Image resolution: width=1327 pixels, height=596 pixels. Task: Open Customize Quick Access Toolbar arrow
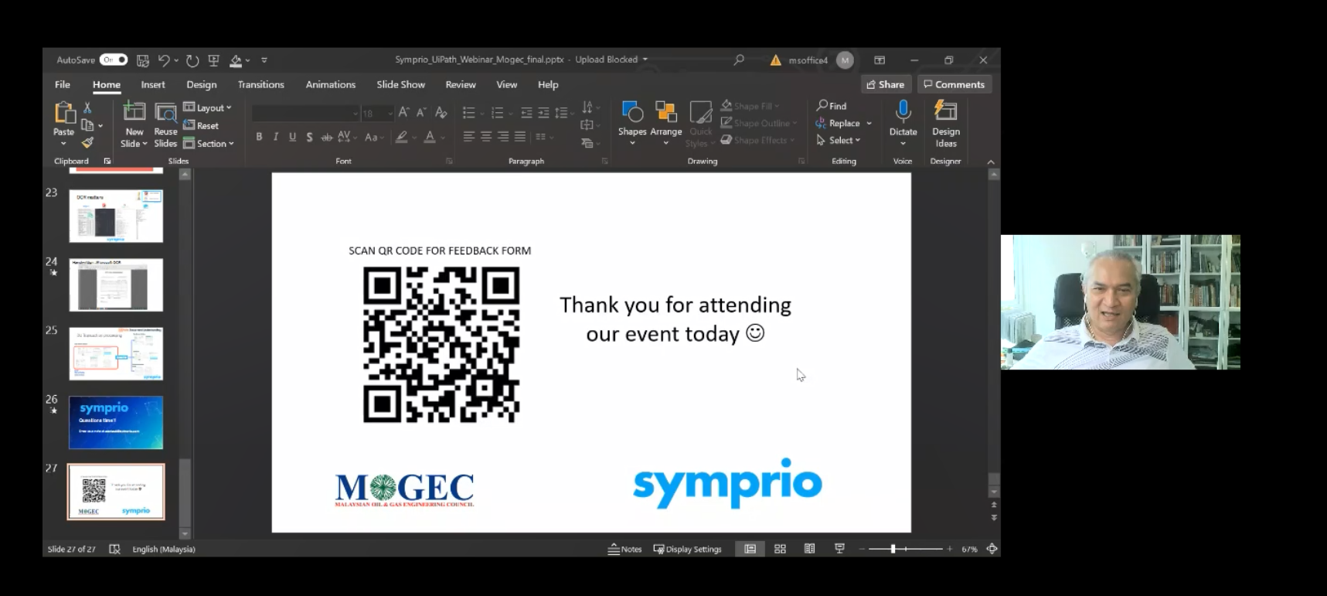coord(264,60)
